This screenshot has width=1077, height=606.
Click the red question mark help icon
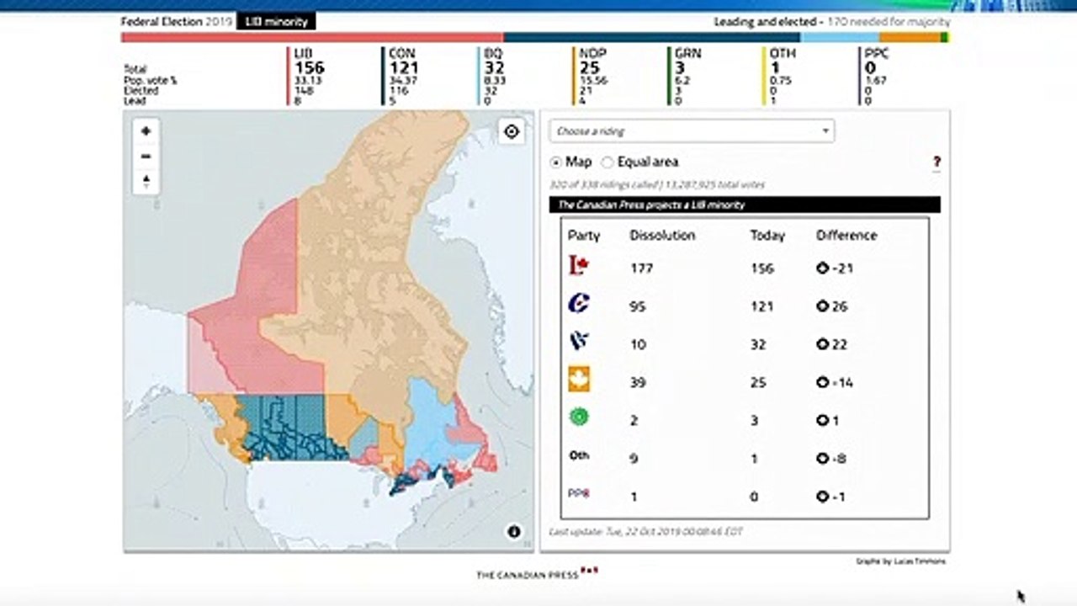pyautogui.click(x=936, y=162)
